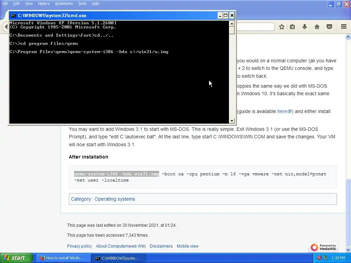This screenshot has height=263, width=351.
Task: Open the bookmarks list icon in Firefox
Action: pos(292,27)
